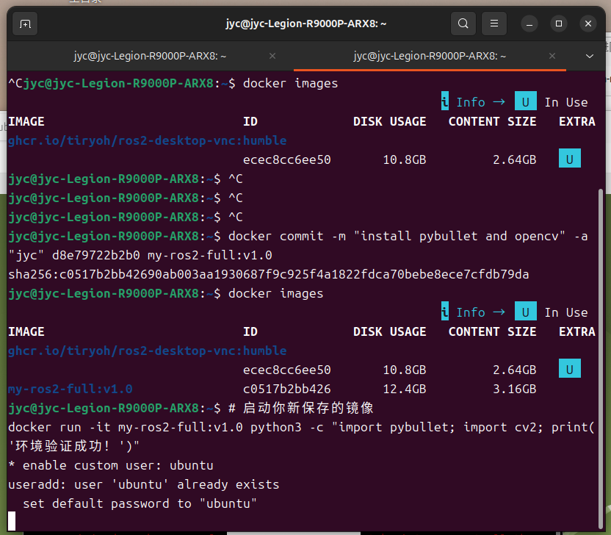This screenshot has height=535, width=611.
Task: Close the first terminal tab
Action: click(272, 56)
